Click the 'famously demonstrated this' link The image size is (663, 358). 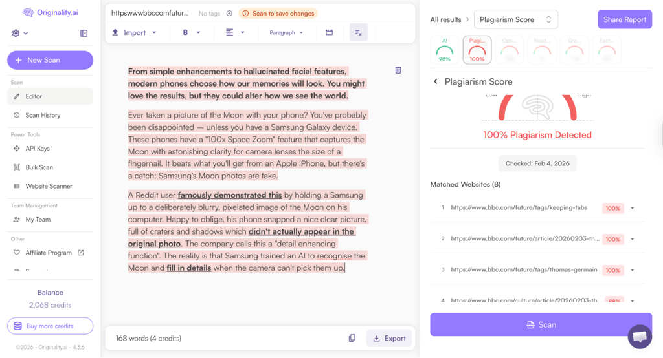[230, 195]
